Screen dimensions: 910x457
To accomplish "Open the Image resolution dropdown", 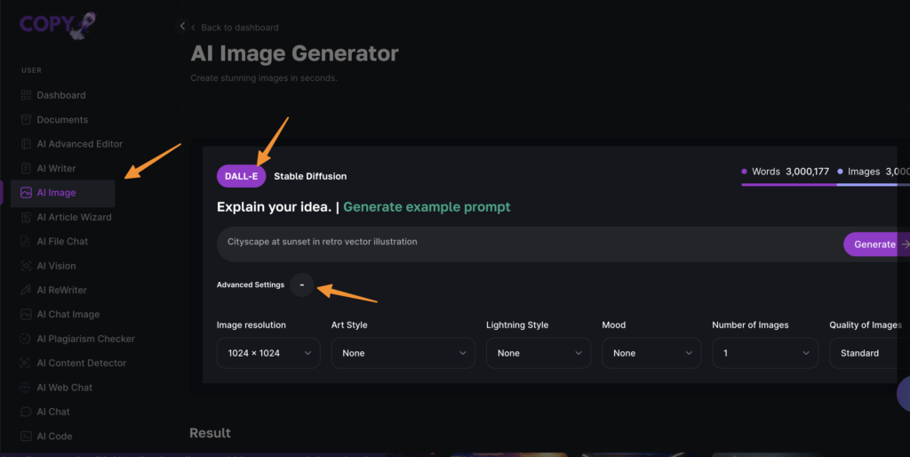I will coord(268,353).
